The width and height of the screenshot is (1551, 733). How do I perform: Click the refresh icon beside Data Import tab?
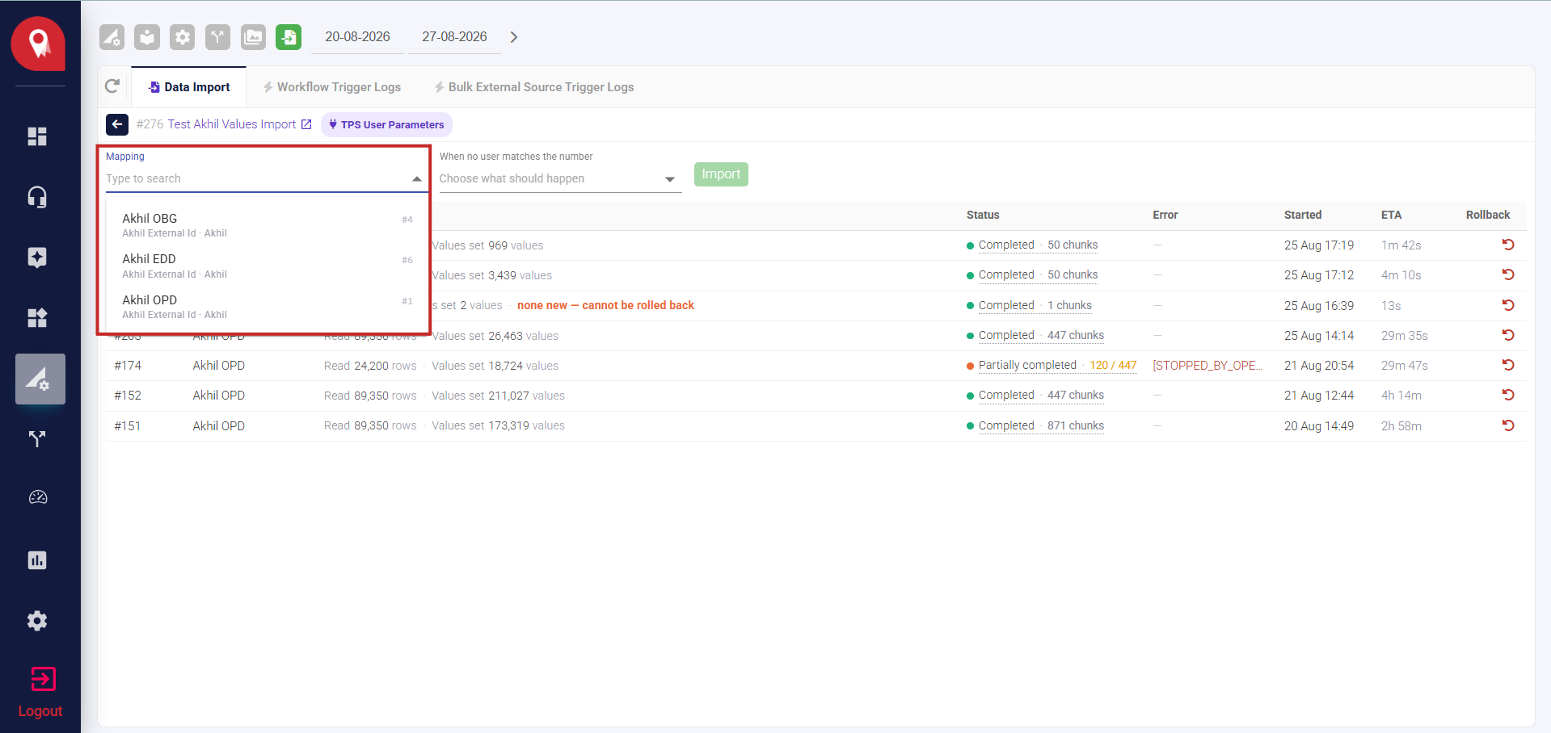(x=113, y=86)
